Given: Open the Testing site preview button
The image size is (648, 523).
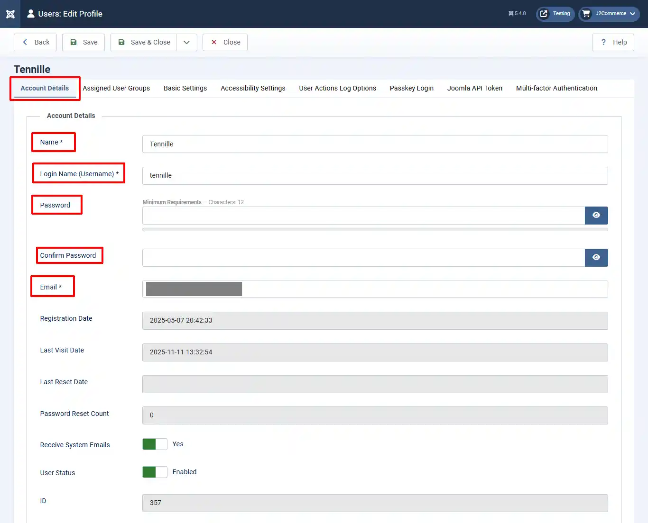Looking at the screenshot, I should 555,14.
